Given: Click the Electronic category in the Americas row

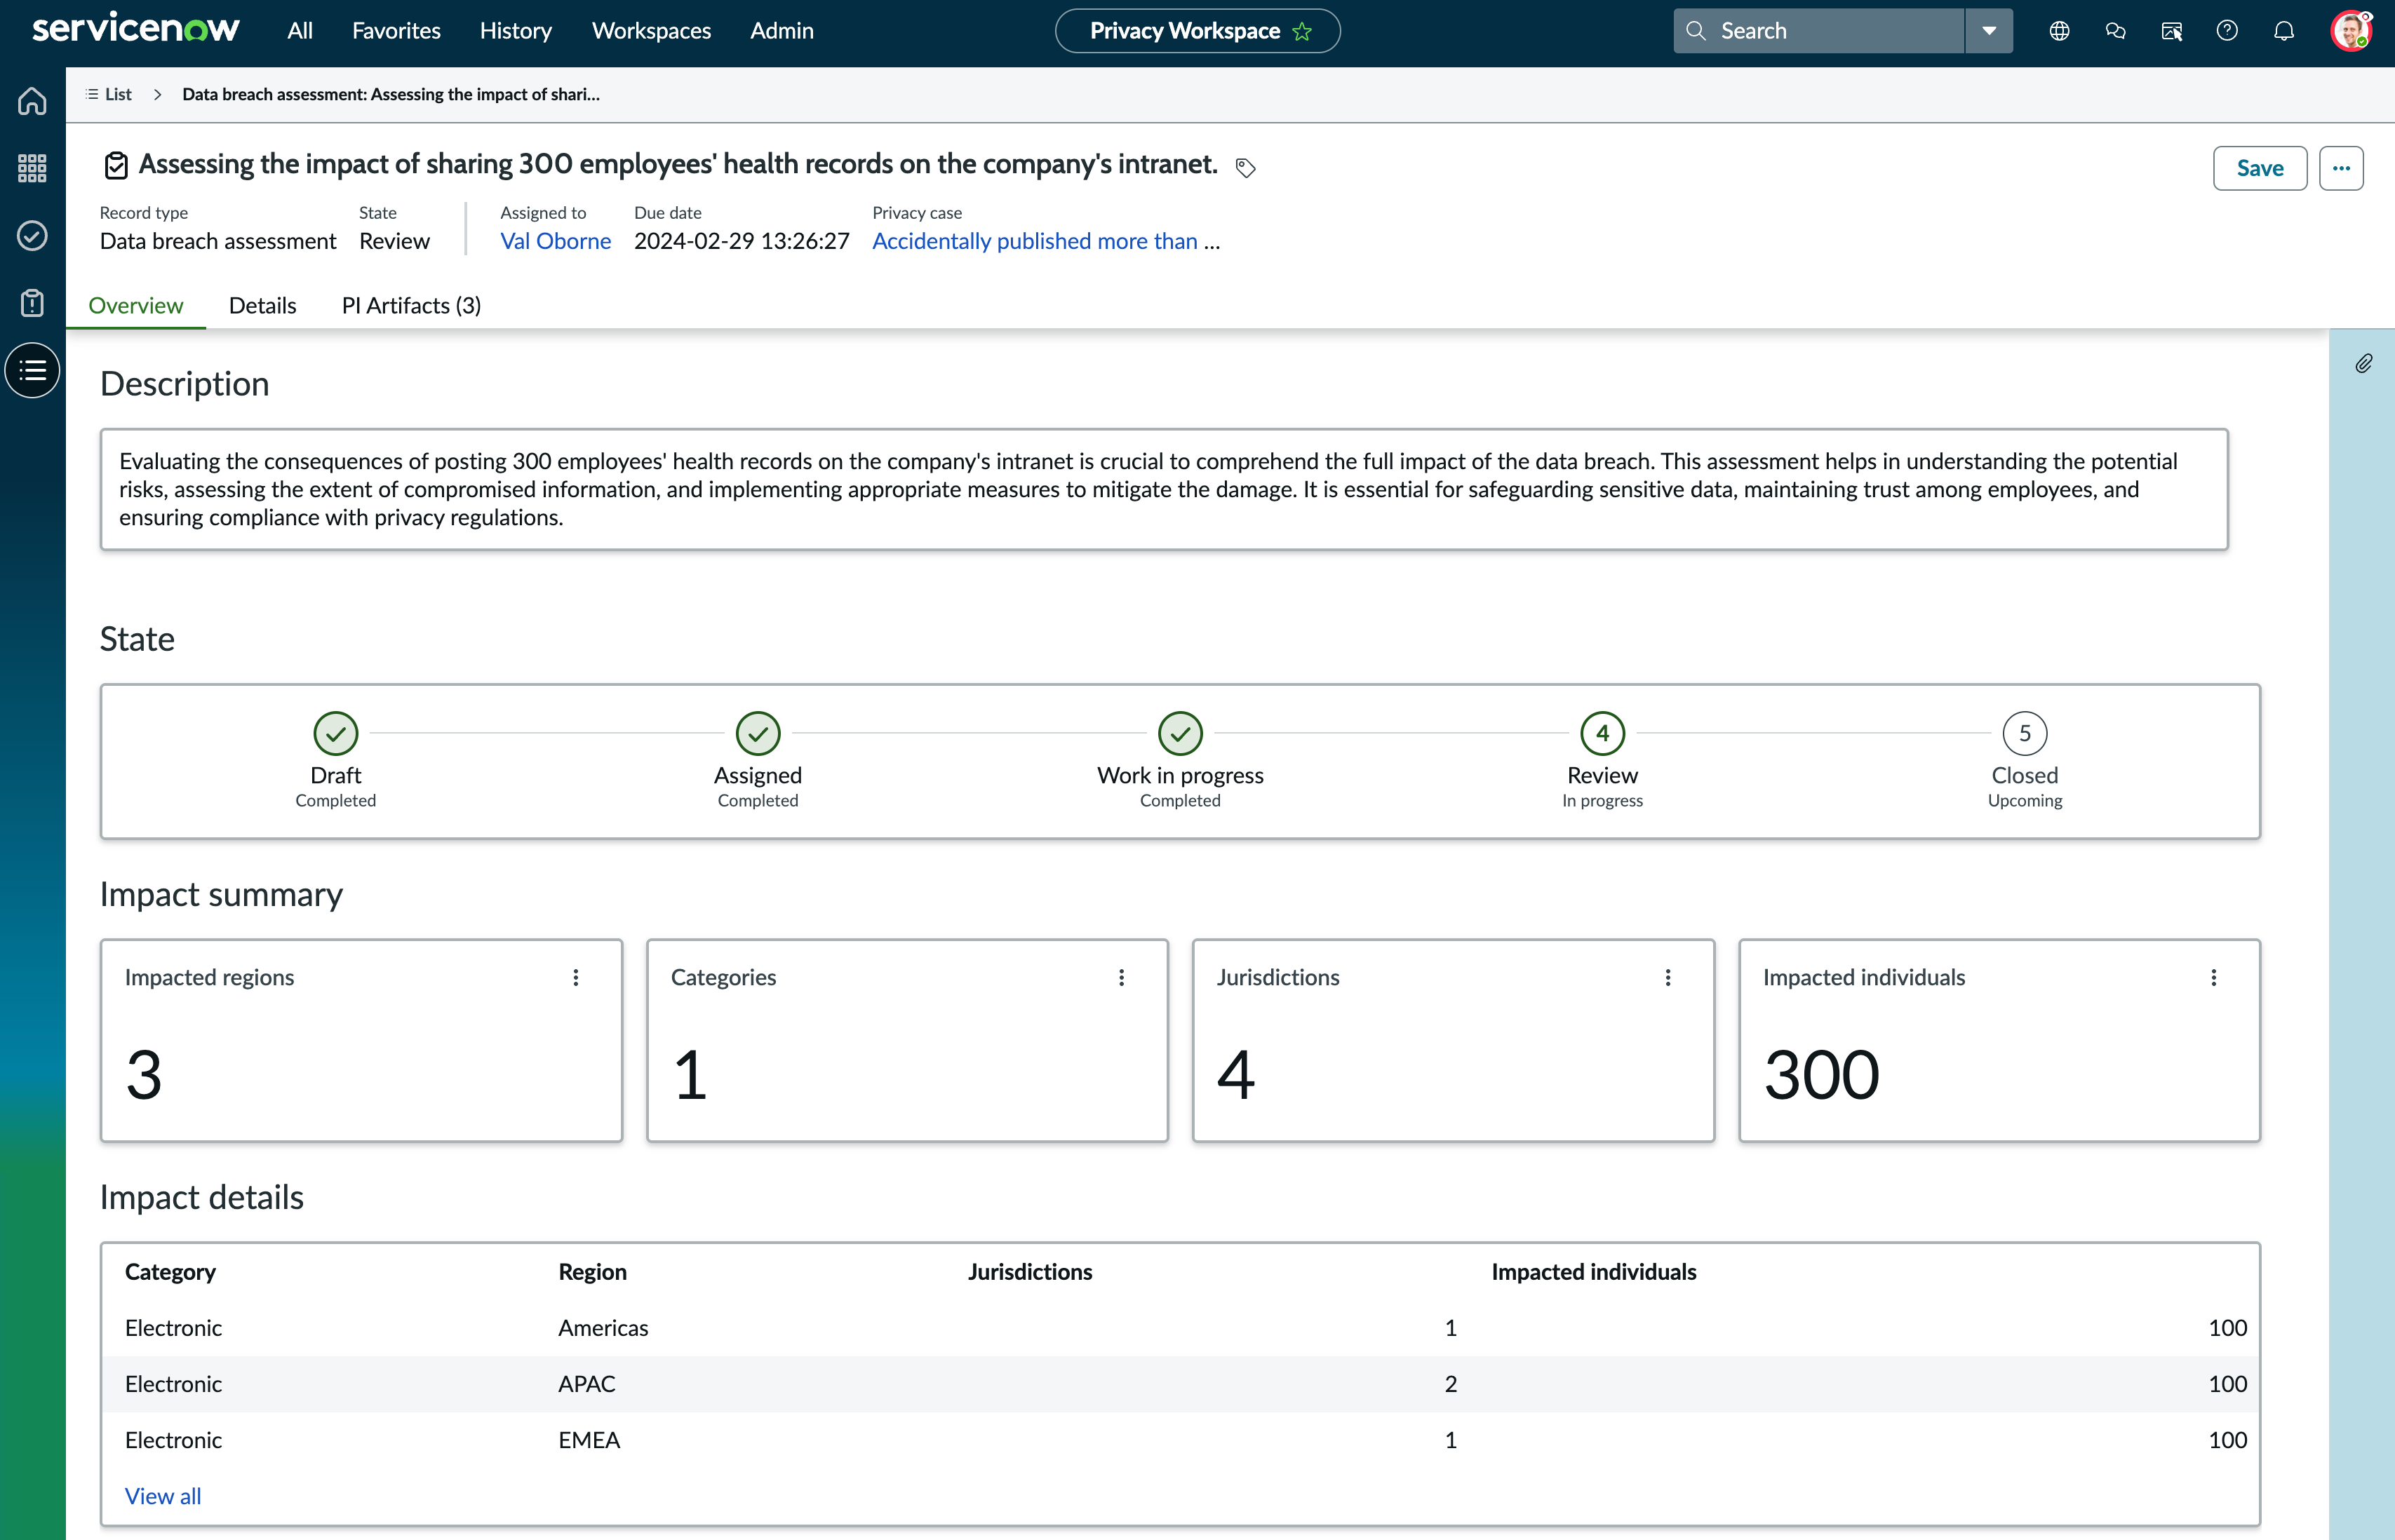Looking at the screenshot, I should pos(173,1328).
